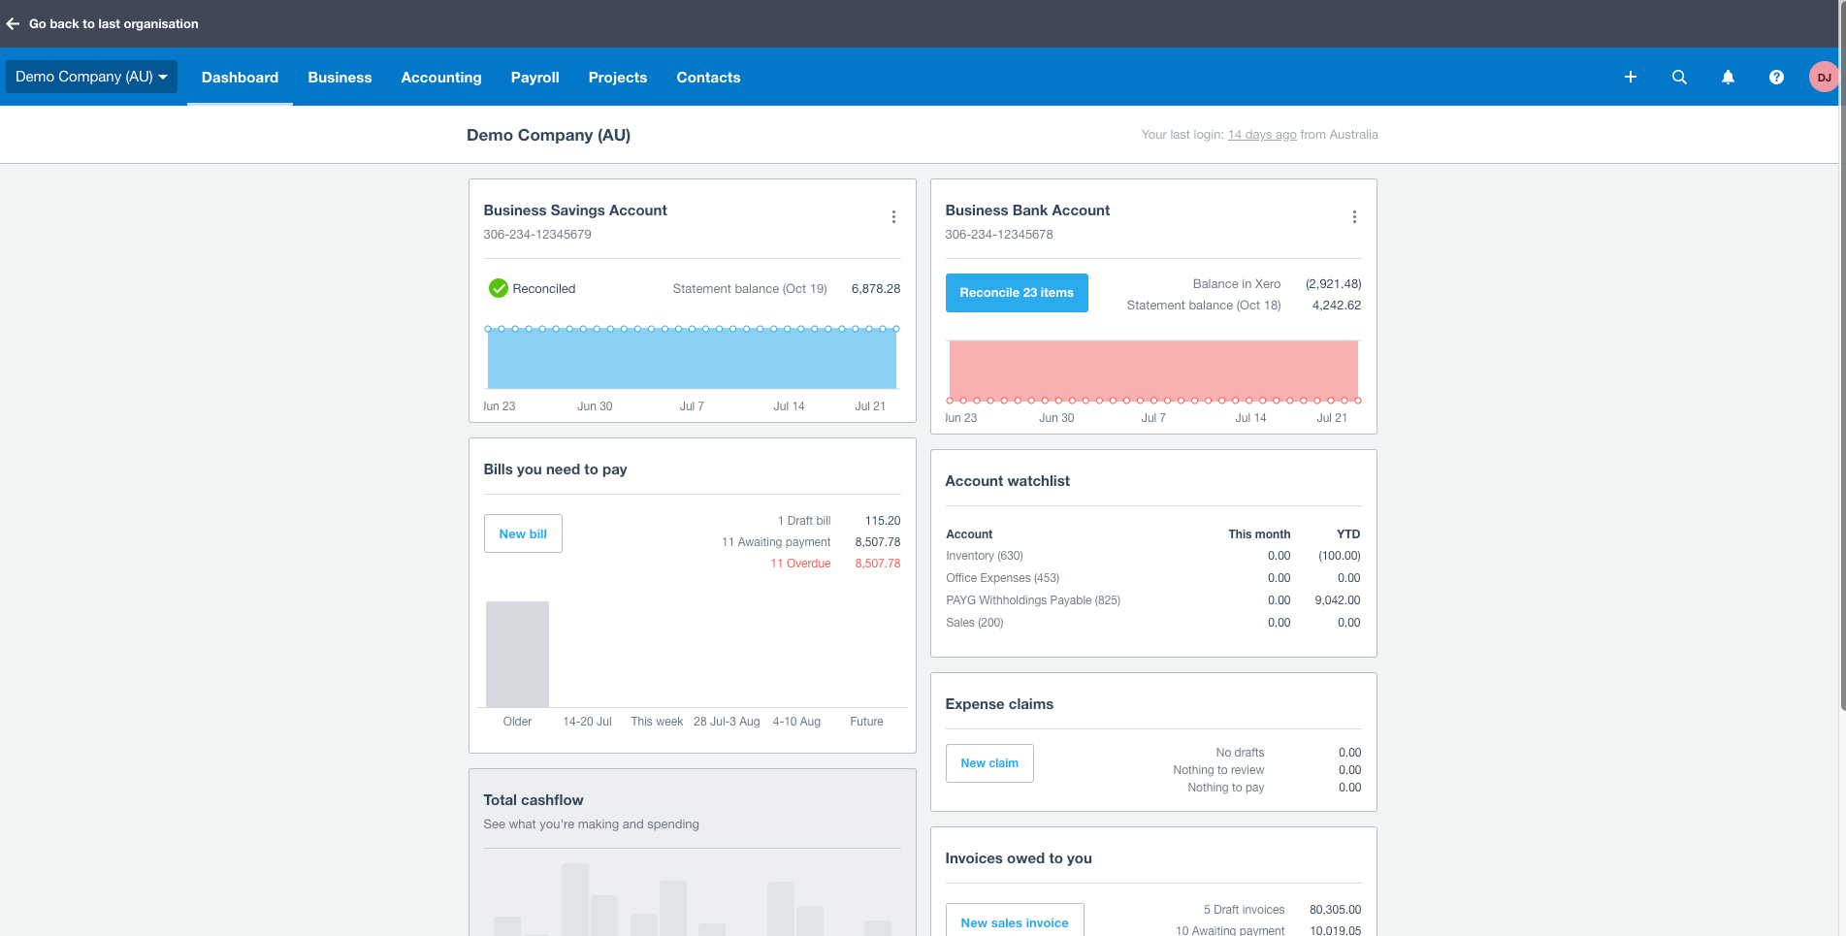Viewport: 1846px width, 936px height.
Task: Click the notifications bell
Action: 1728,77
